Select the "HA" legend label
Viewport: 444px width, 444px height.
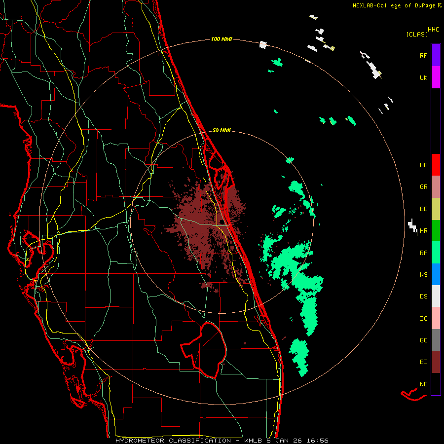point(423,165)
